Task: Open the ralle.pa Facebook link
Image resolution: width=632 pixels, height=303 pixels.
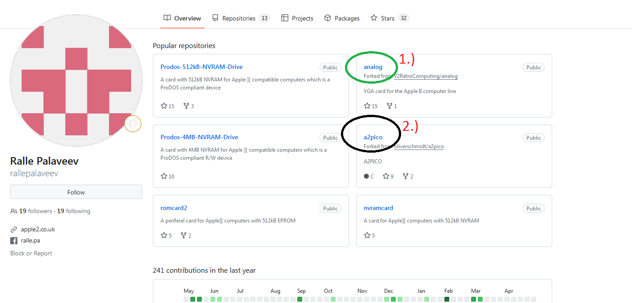Action: [30, 241]
